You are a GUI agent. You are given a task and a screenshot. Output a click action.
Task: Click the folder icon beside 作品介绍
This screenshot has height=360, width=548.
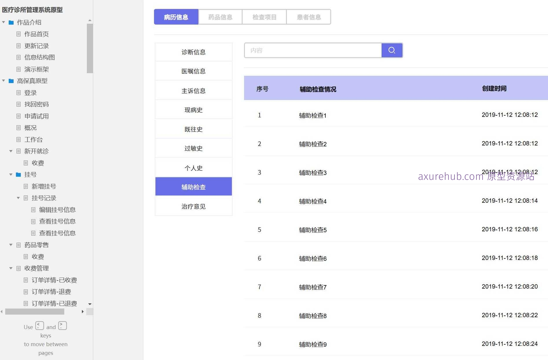(11, 22)
